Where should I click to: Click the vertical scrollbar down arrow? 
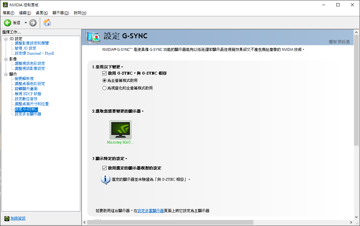356,217
